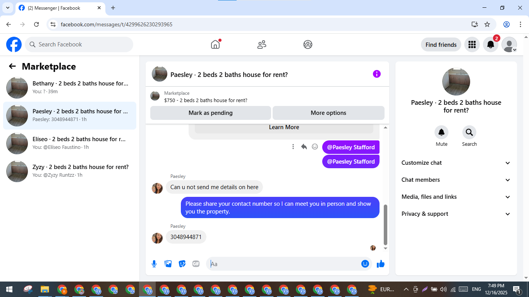Open the Bethany conversation
529x297 pixels.
point(70,88)
